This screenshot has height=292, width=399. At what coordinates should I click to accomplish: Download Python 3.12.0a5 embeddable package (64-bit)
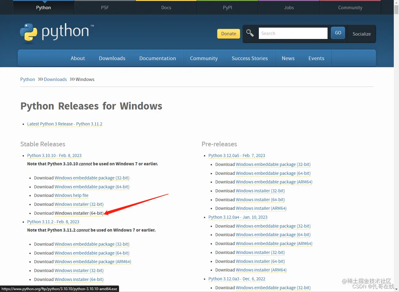click(273, 173)
